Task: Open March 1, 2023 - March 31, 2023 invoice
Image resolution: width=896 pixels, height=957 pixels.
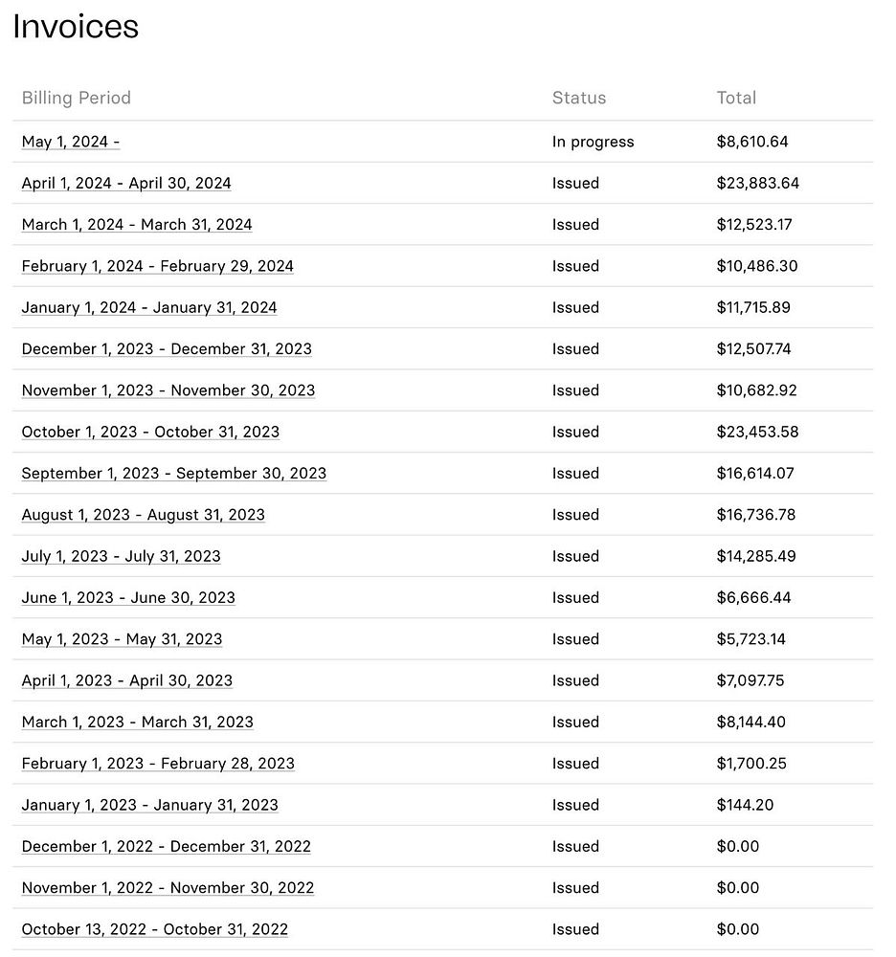Action: 137,723
